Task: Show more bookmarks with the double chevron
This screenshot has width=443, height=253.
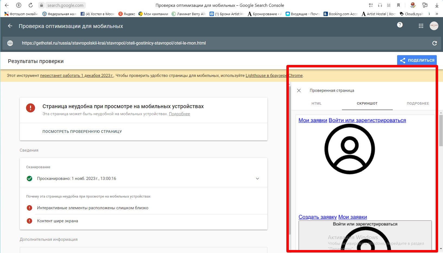Action: pos(437,14)
